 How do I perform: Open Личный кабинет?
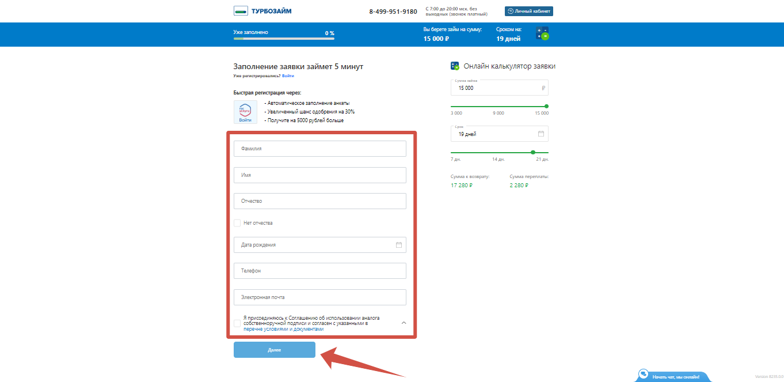528,11
